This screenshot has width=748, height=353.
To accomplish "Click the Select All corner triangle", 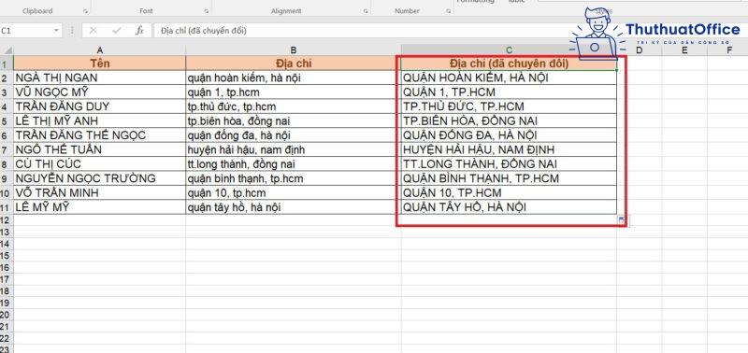I will pos(7,50).
